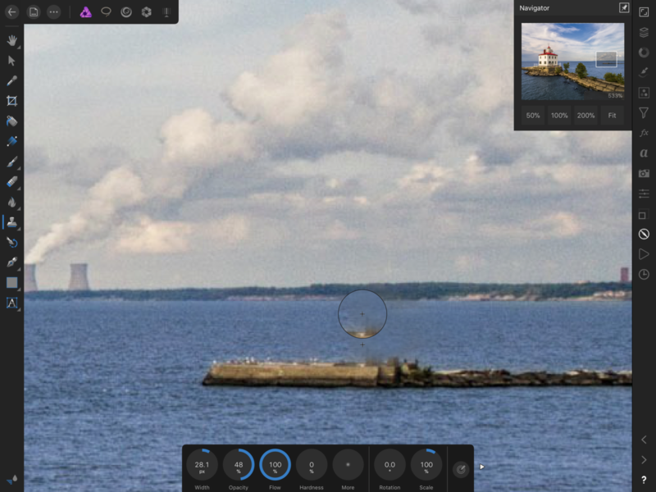This screenshot has width=656, height=492.
Task: Open the Layer FX studio
Action: coord(644,133)
